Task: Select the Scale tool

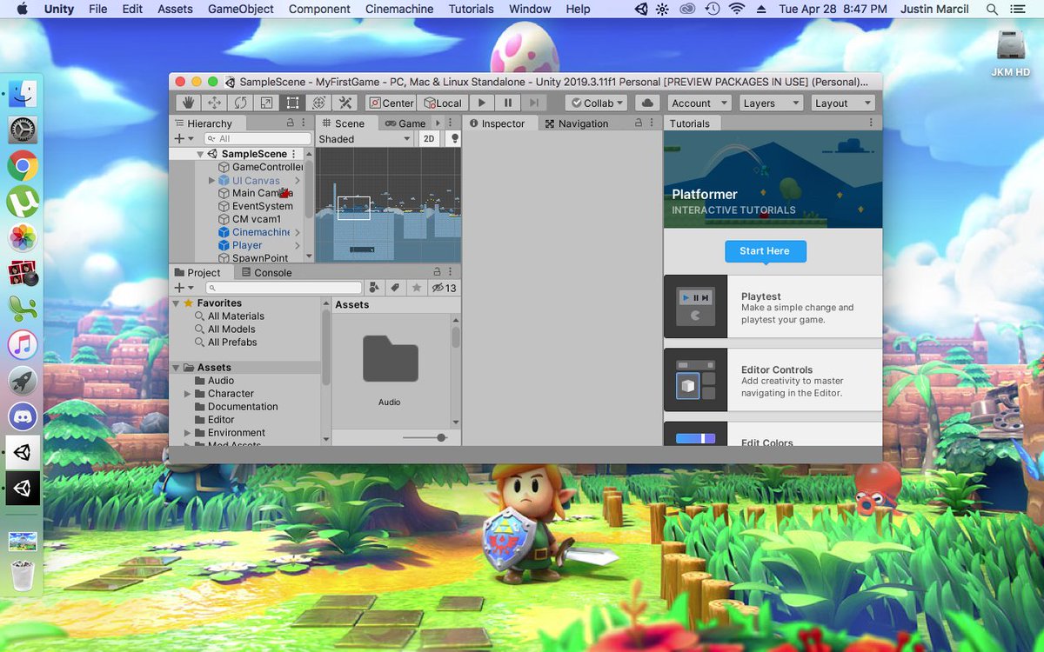Action: pos(266,103)
